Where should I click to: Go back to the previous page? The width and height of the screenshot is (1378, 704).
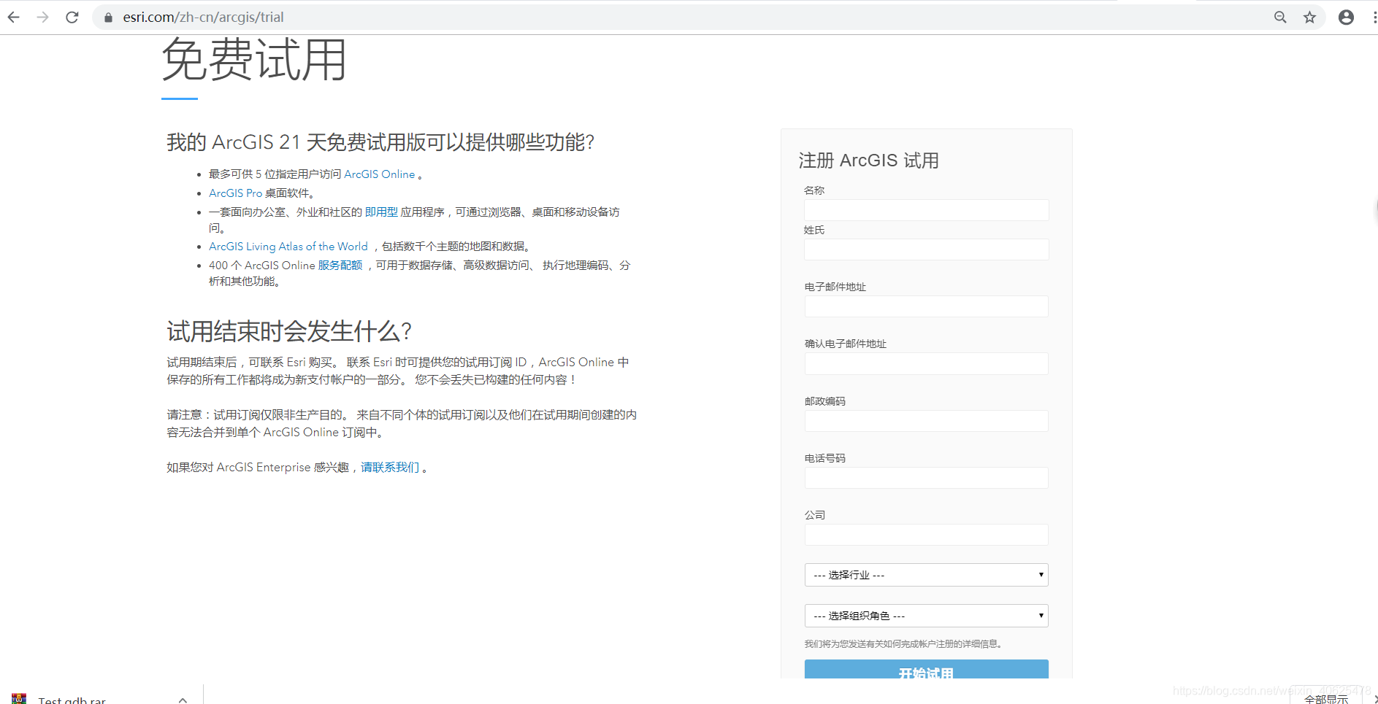(x=14, y=17)
